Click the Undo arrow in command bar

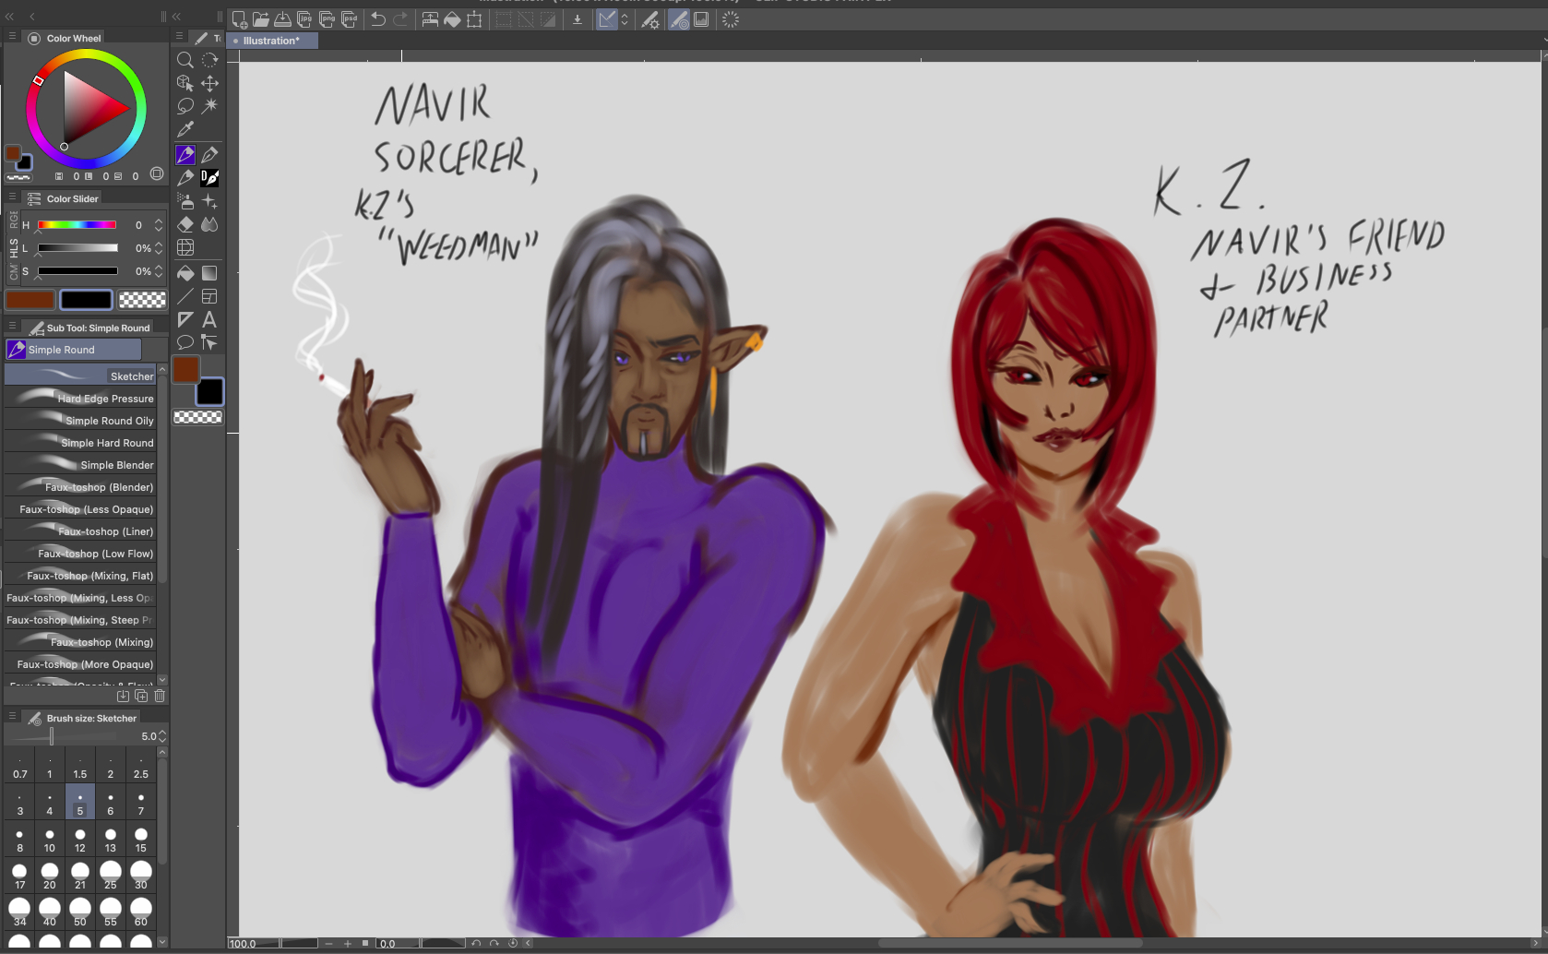[x=378, y=19]
